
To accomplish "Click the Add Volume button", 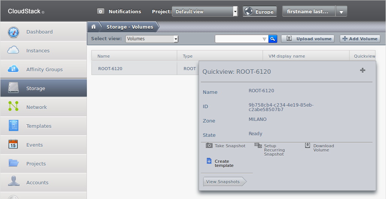I will (360, 39).
